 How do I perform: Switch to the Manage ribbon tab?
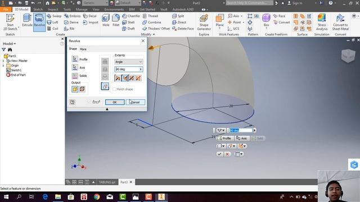82,10
